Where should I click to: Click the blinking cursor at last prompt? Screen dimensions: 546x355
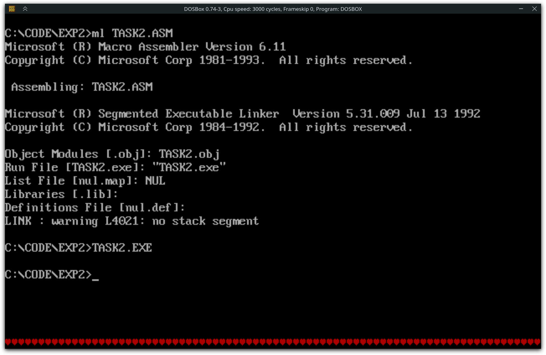coord(96,276)
